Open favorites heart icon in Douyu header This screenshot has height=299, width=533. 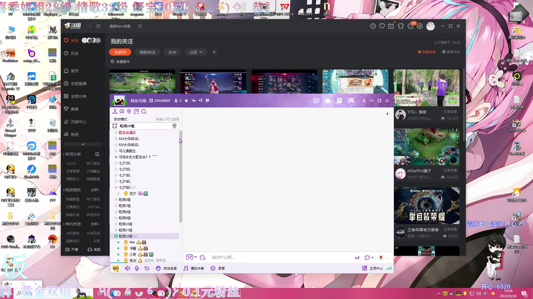382,26
